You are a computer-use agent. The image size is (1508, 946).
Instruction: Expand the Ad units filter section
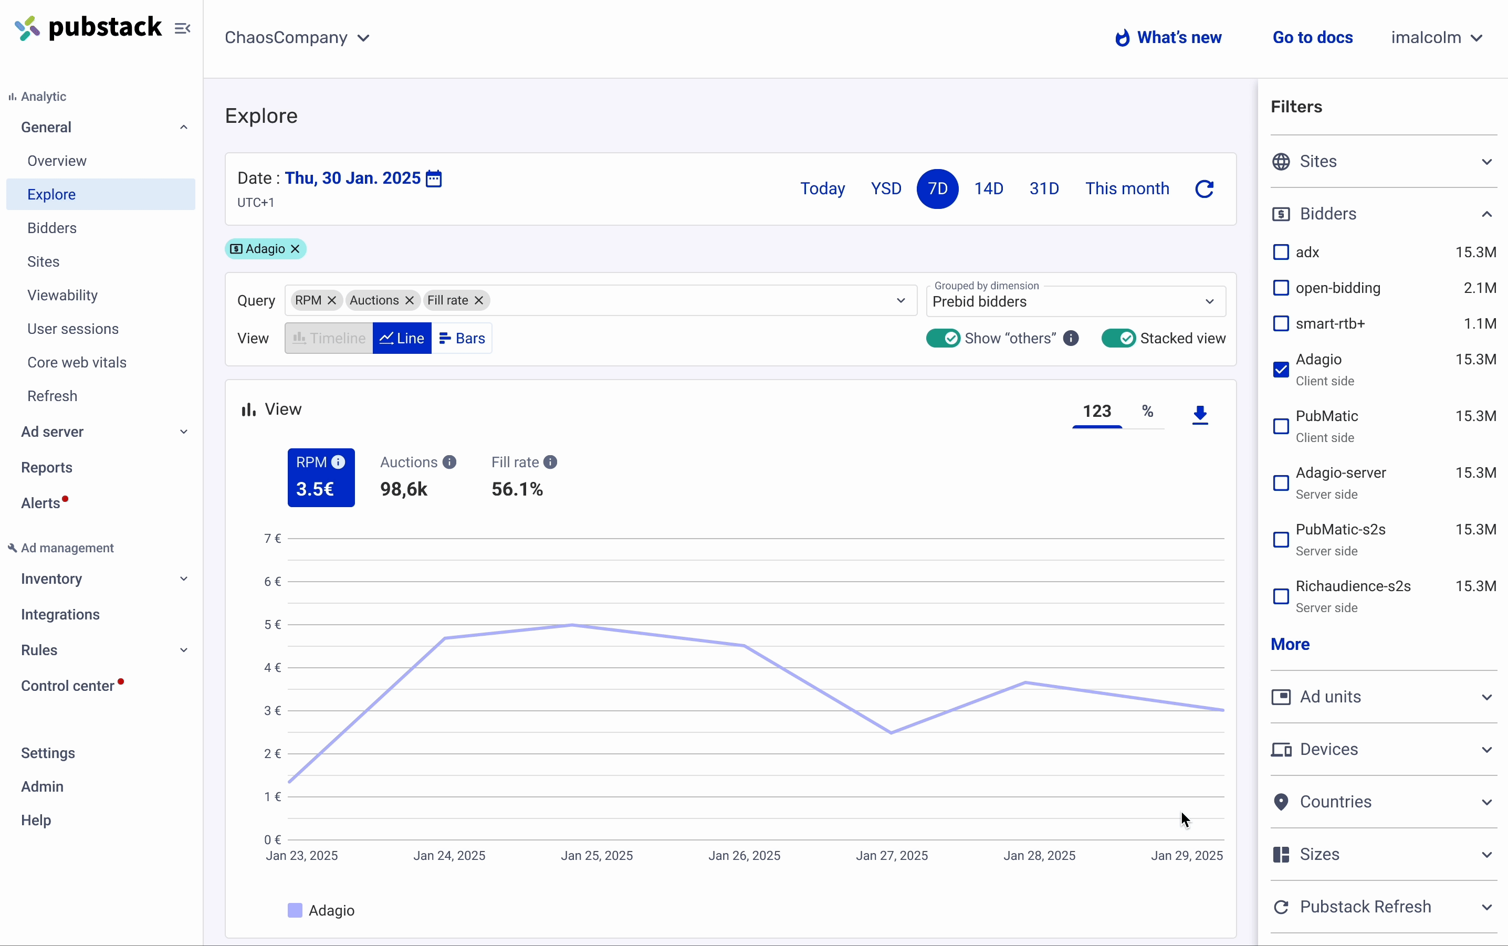(1486, 698)
